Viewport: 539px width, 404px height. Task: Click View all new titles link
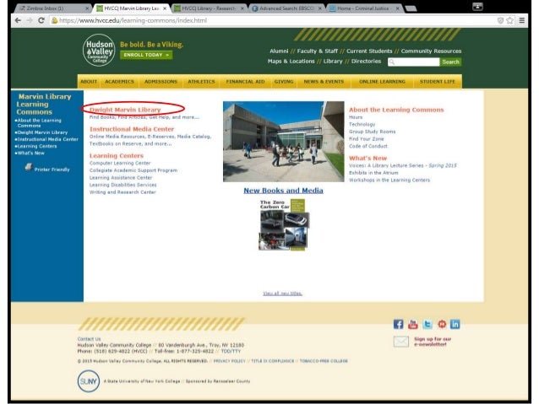click(x=282, y=294)
